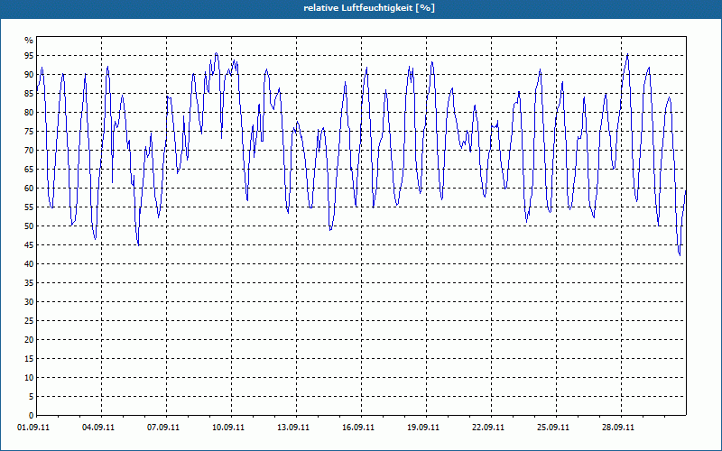Click the y-axis label '5'
This screenshot has height=451, width=722.
[x=32, y=397]
